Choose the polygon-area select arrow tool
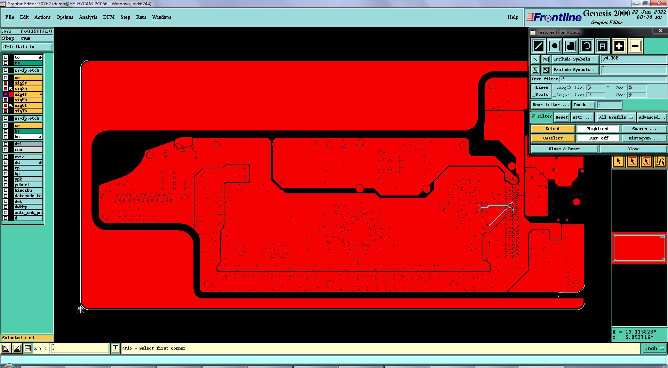The width and height of the screenshot is (668, 368). tap(646, 162)
